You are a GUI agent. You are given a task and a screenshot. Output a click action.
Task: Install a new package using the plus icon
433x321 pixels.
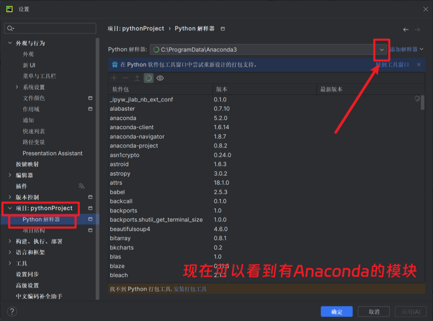pos(114,78)
